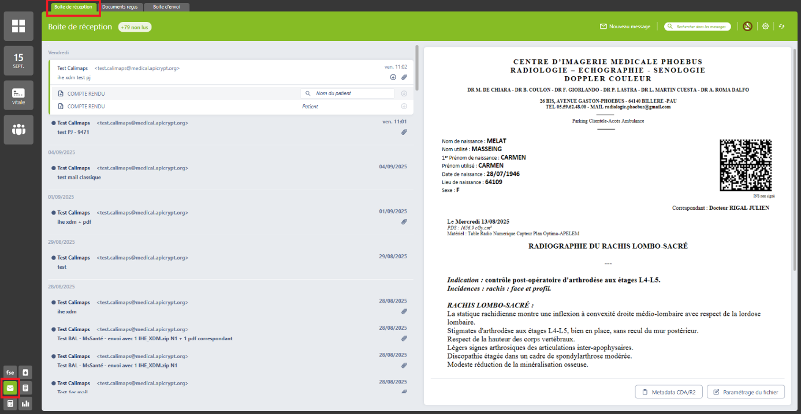Open the dashboard grid icon in sidebar
Screen dimensions: 801x414
18,27
